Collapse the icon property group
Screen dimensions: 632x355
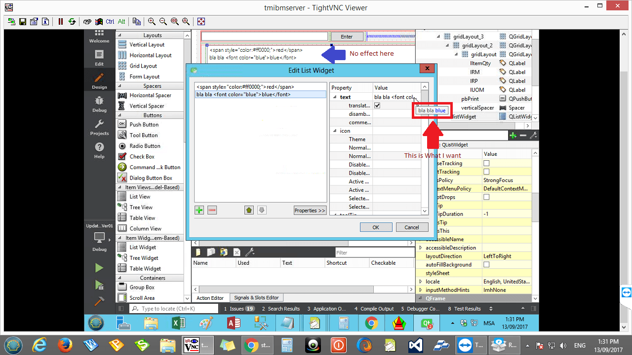tap(335, 131)
